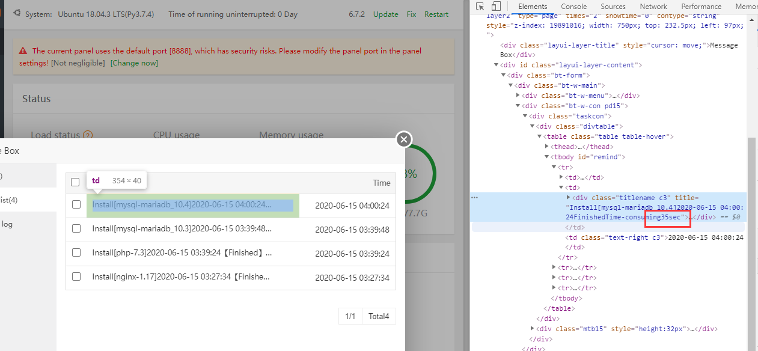
Task: Expand the thead element node
Action: [547, 147]
